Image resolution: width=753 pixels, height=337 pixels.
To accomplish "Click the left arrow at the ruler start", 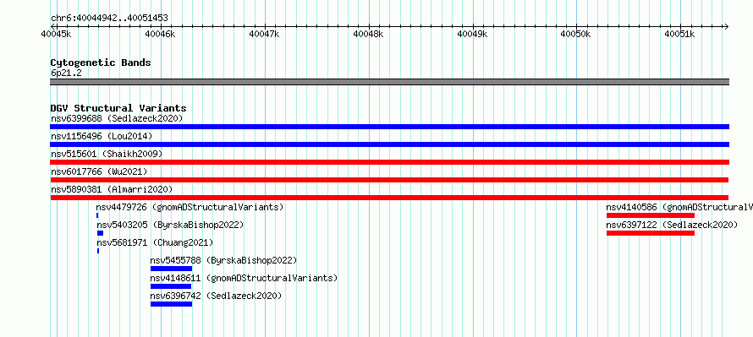I will point(52,26).
